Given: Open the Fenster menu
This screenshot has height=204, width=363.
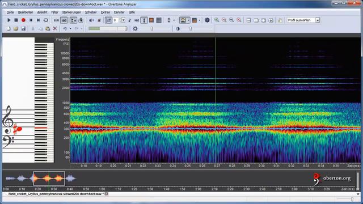Looking at the screenshot, I should [x=119, y=12].
